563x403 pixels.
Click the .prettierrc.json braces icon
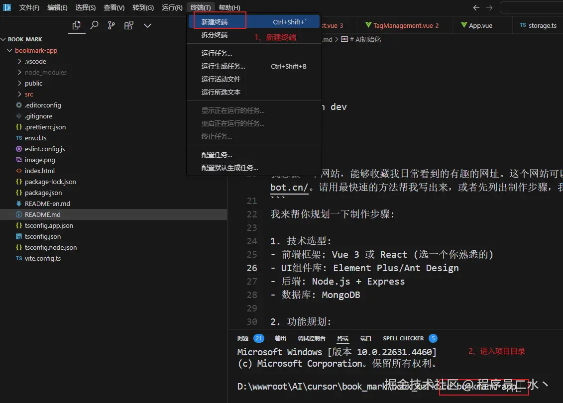[x=19, y=127]
